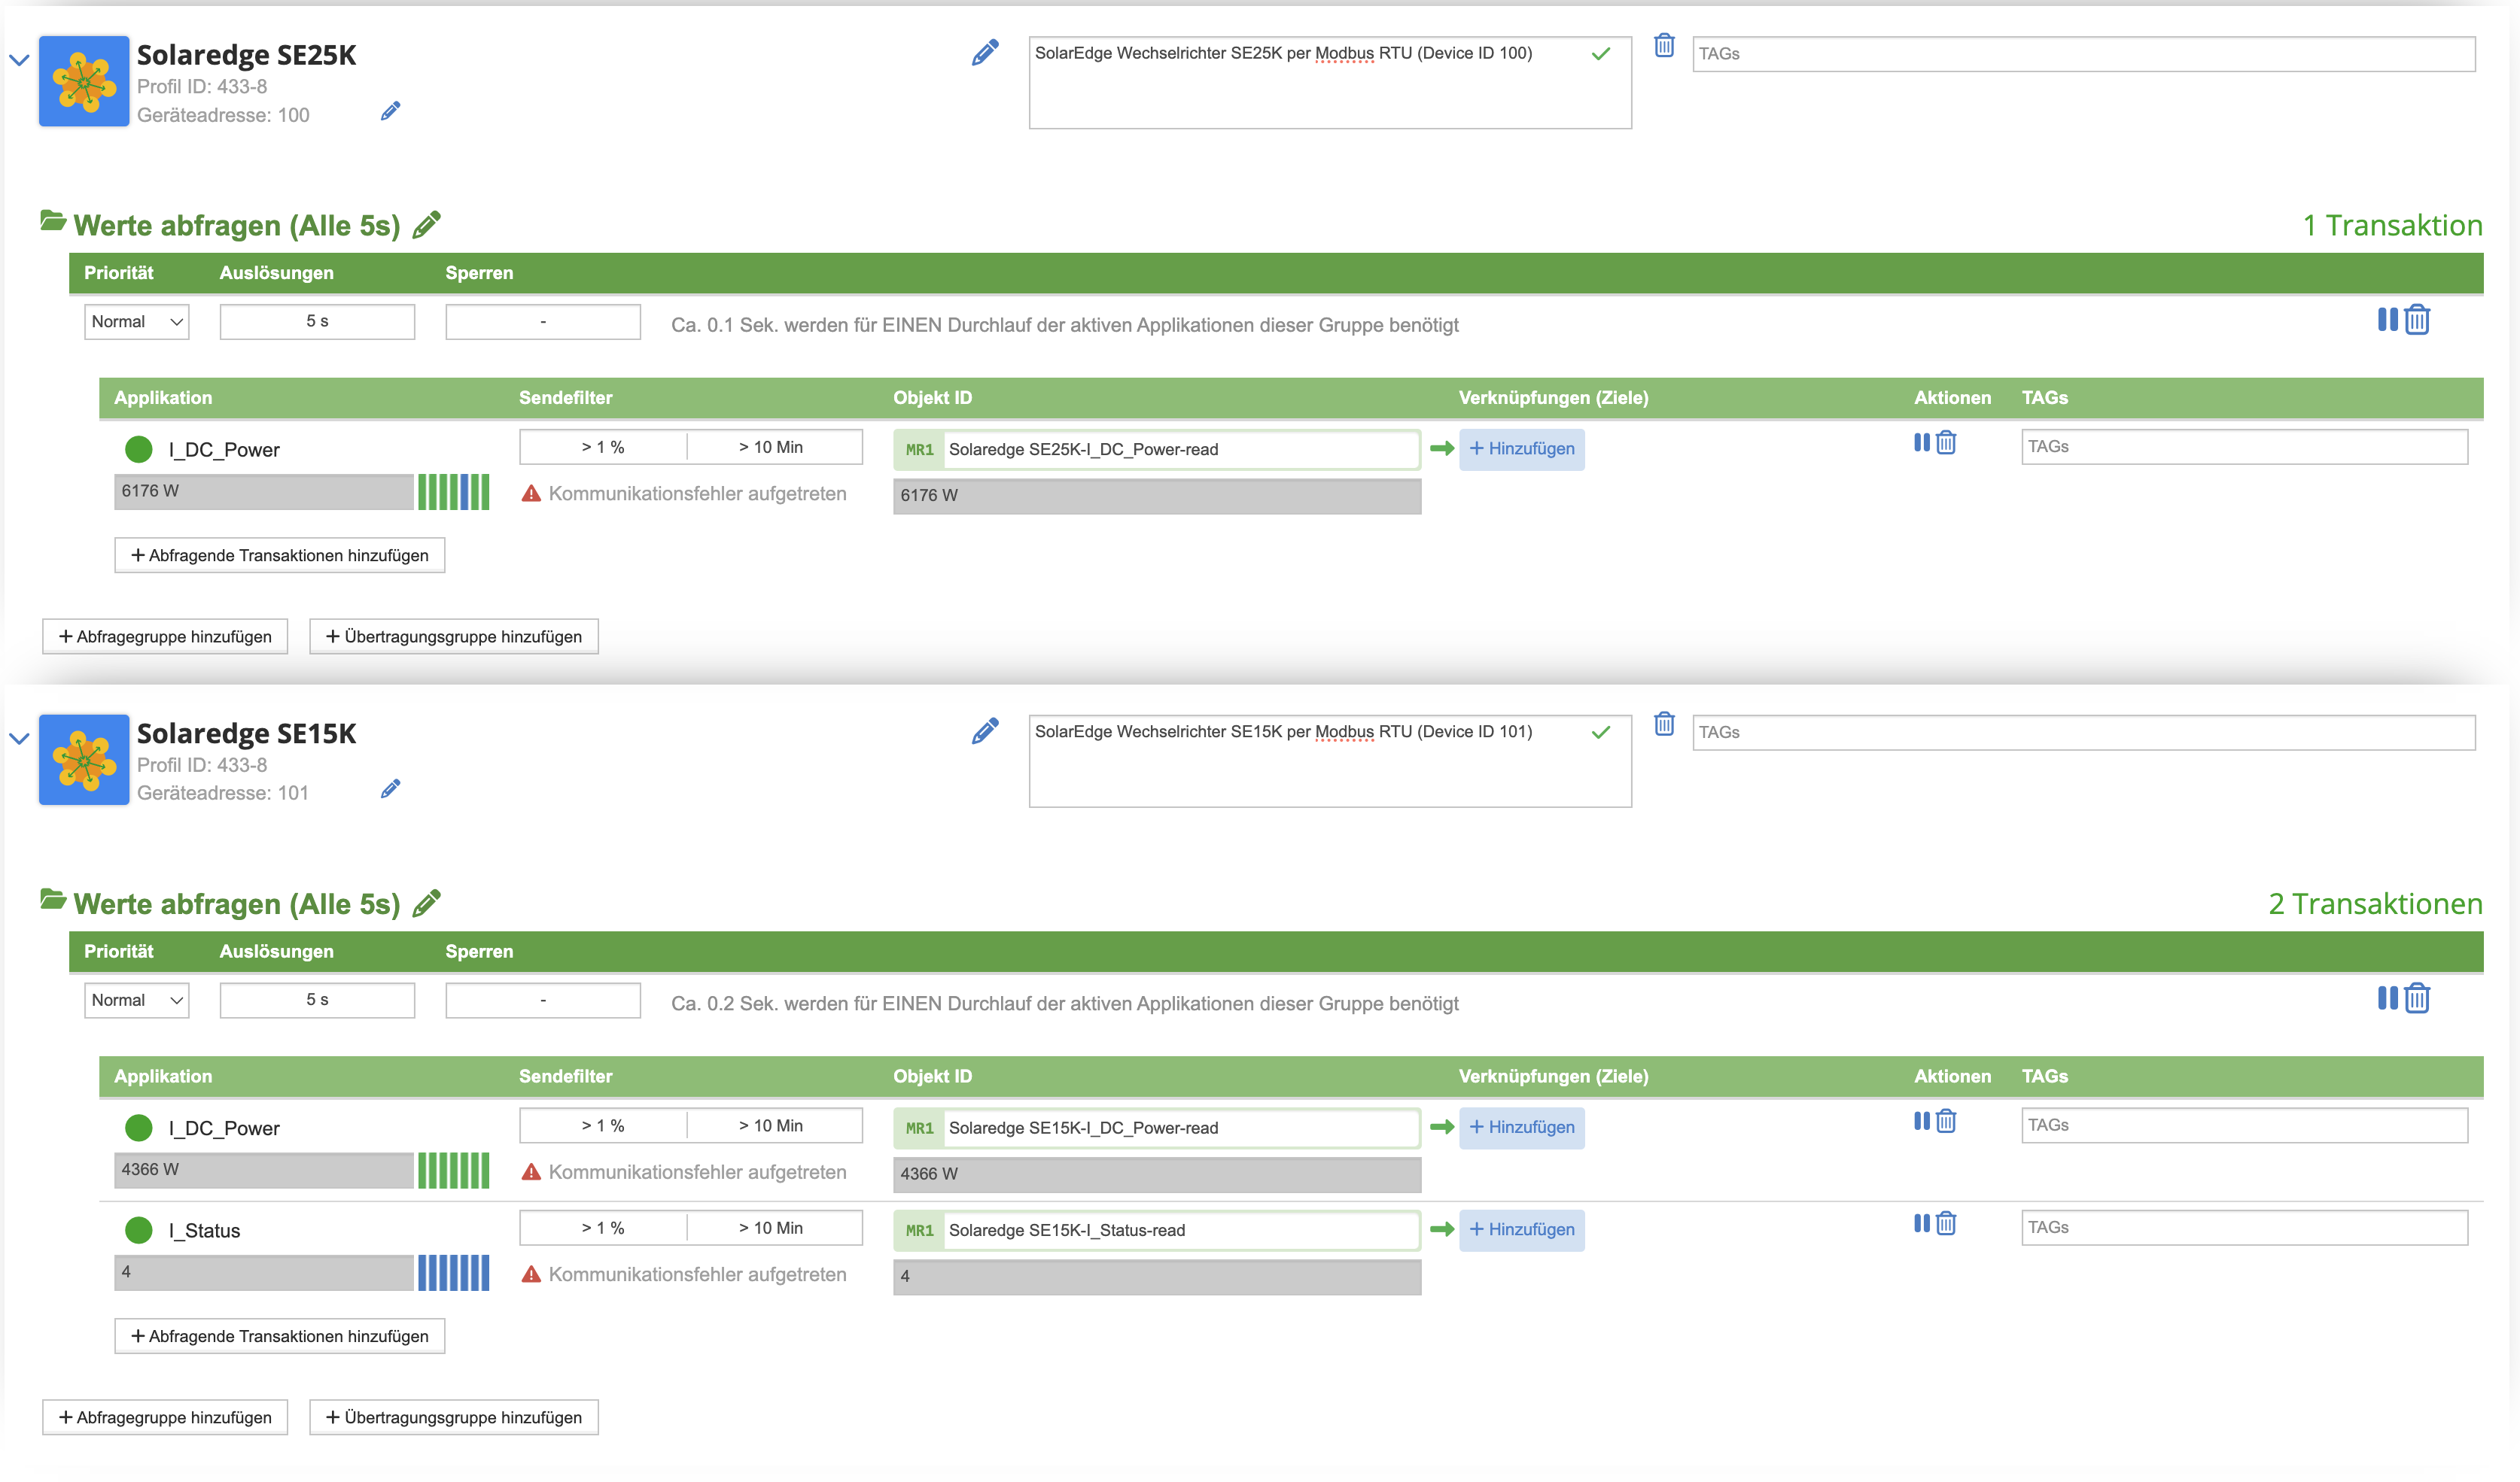Select Solaredge SE15K-I_Status-read object ID
The height and width of the screenshot is (1482, 2520).
(1157, 1230)
